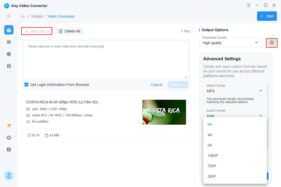Uncheck Get Login Information From Browser
Image resolution: width=281 pixels, height=187 pixels.
coord(26,85)
